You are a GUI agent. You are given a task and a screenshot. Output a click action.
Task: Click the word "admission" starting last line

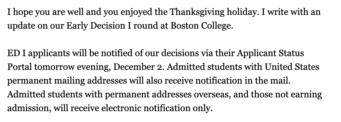click(x=28, y=108)
